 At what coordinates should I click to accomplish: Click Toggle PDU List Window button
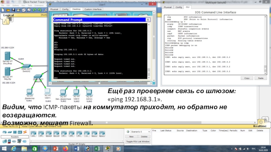[x=138, y=142]
